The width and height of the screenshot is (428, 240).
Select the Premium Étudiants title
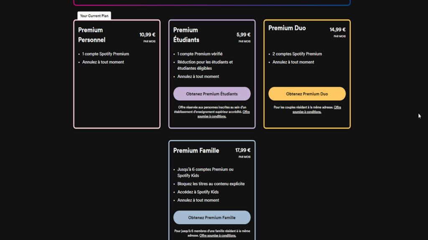186,35
